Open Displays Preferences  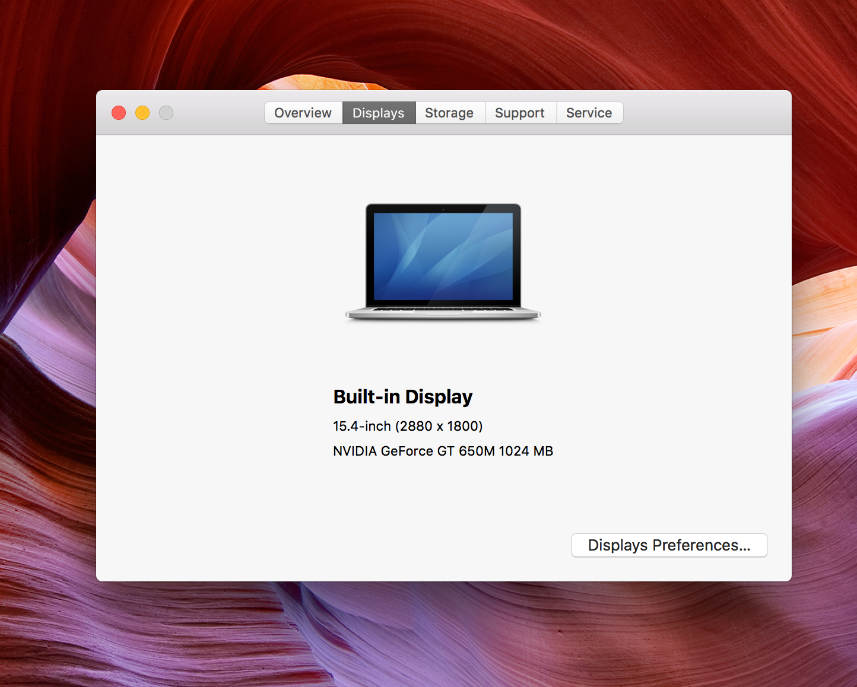(669, 545)
